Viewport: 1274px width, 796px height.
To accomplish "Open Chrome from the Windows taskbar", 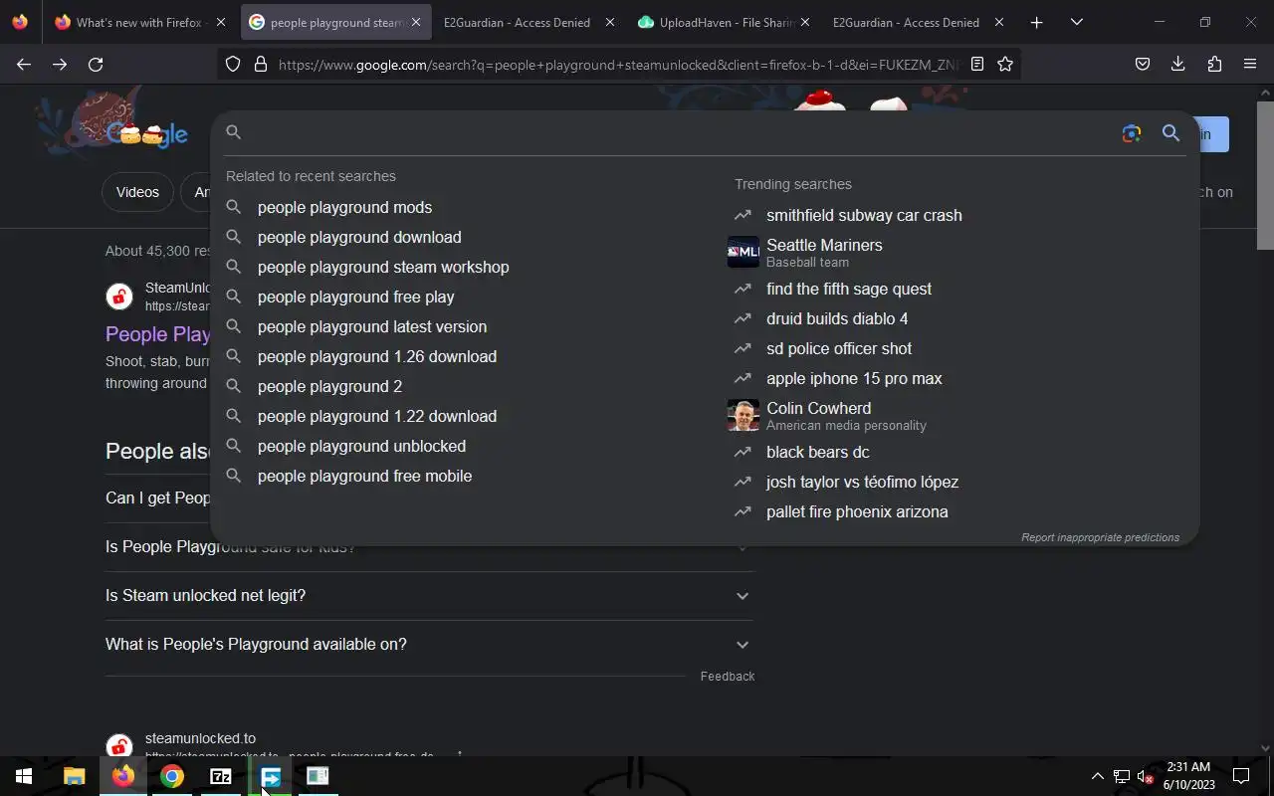I will pyautogui.click(x=172, y=776).
